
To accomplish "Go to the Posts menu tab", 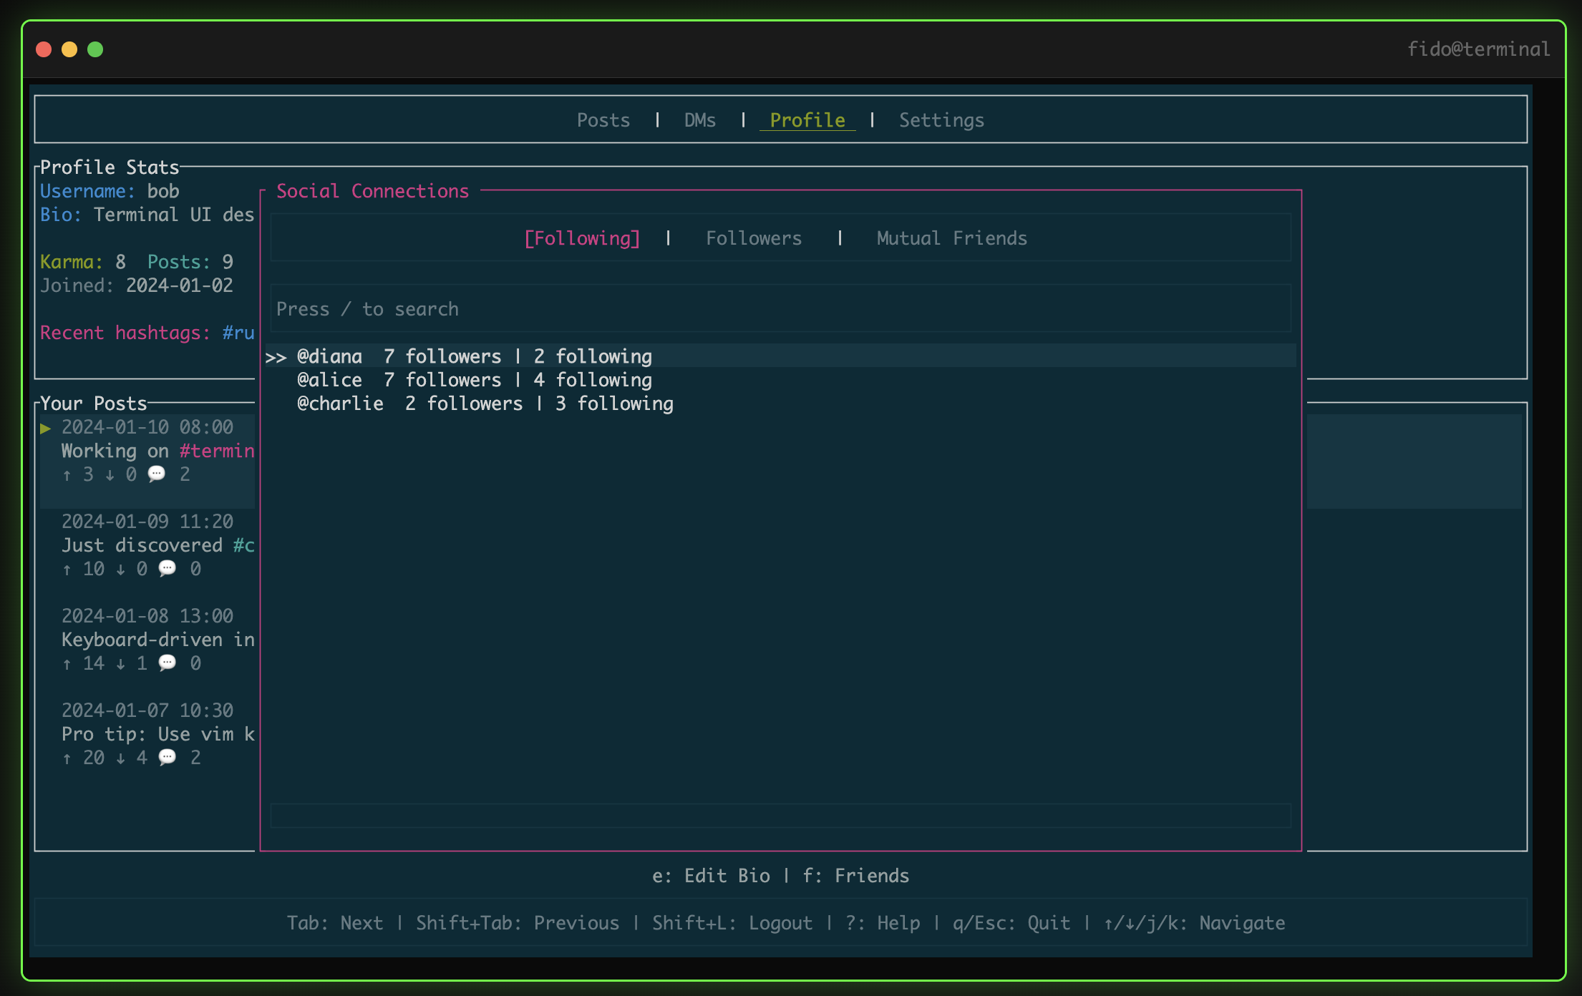I will [603, 120].
